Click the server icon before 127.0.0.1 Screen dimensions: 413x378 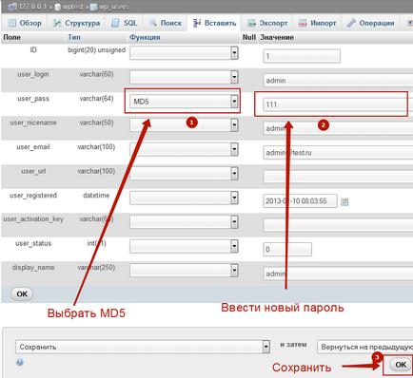[x=12, y=7]
